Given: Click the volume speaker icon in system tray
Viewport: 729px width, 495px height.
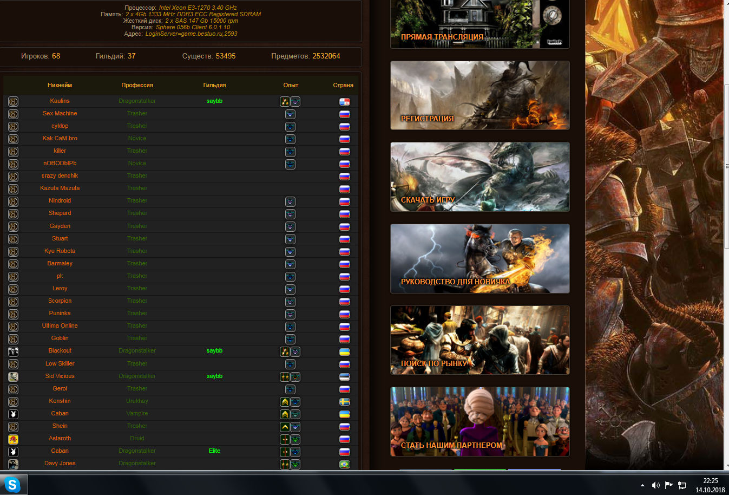Looking at the screenshot, I should coord(655,485).
